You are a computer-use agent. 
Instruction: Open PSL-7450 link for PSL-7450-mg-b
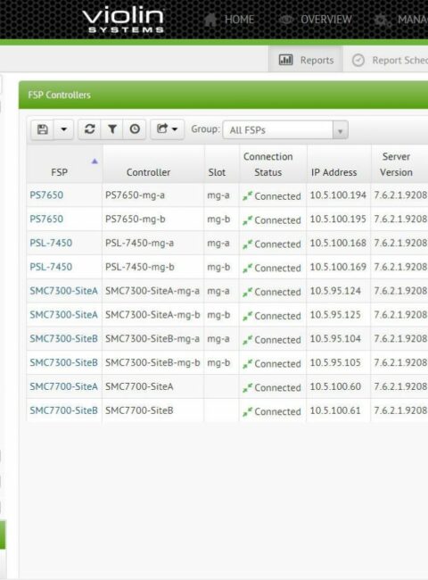point(51,267)
